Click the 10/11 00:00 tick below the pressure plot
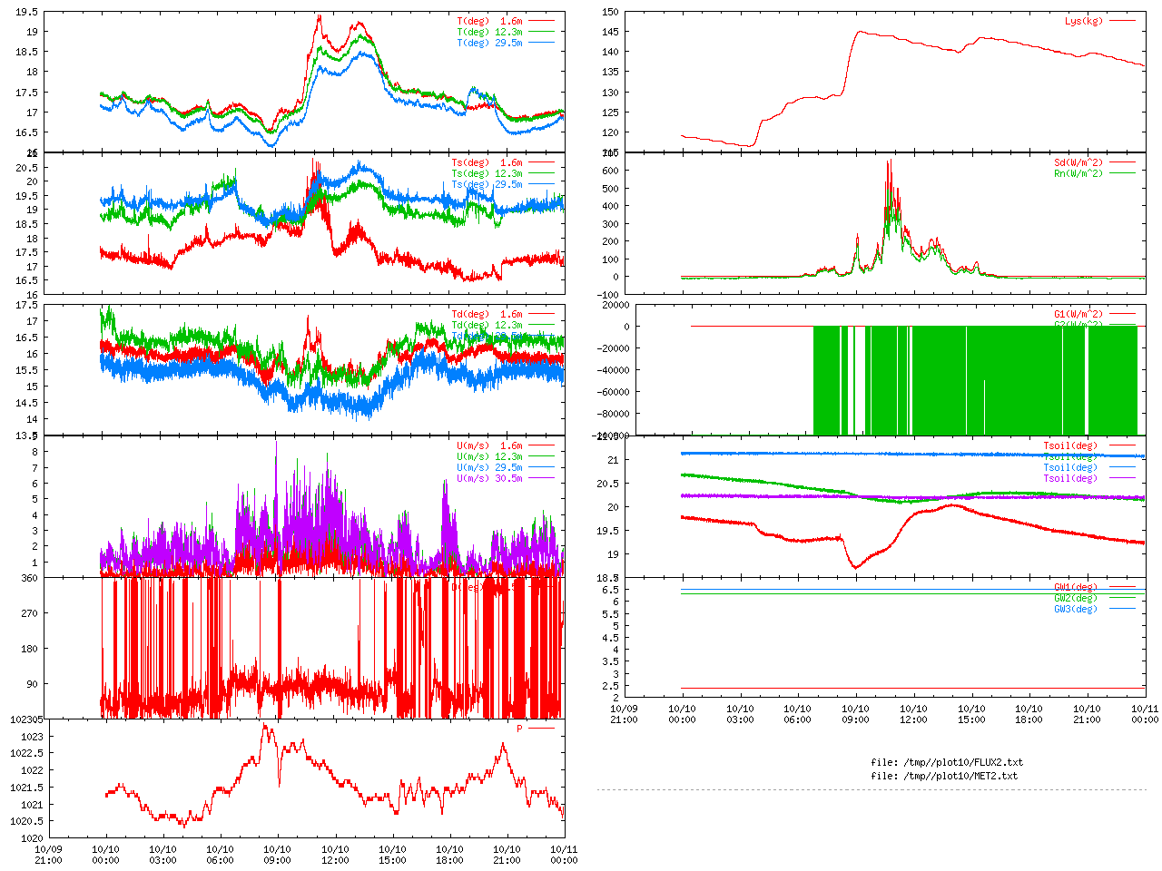The width and height of the screenshot is (1162, 871). pyautogui.click(x=564, y=855)
